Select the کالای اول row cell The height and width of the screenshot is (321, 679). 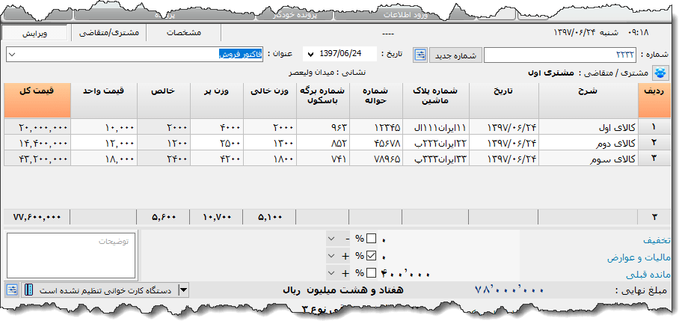point(589,127)
